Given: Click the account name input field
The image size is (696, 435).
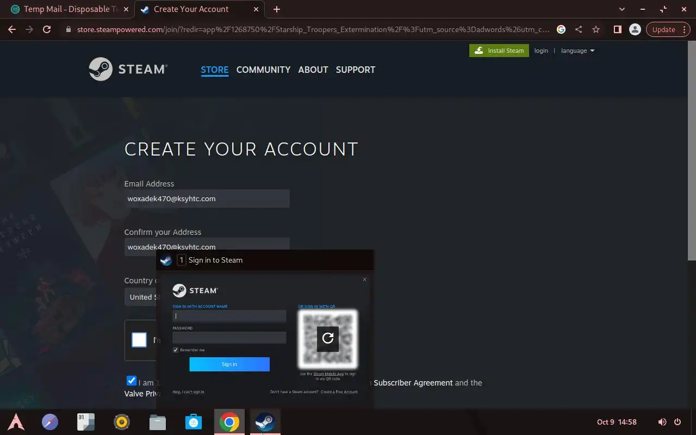Looking at the screenshot, I should tap(229, 316).
